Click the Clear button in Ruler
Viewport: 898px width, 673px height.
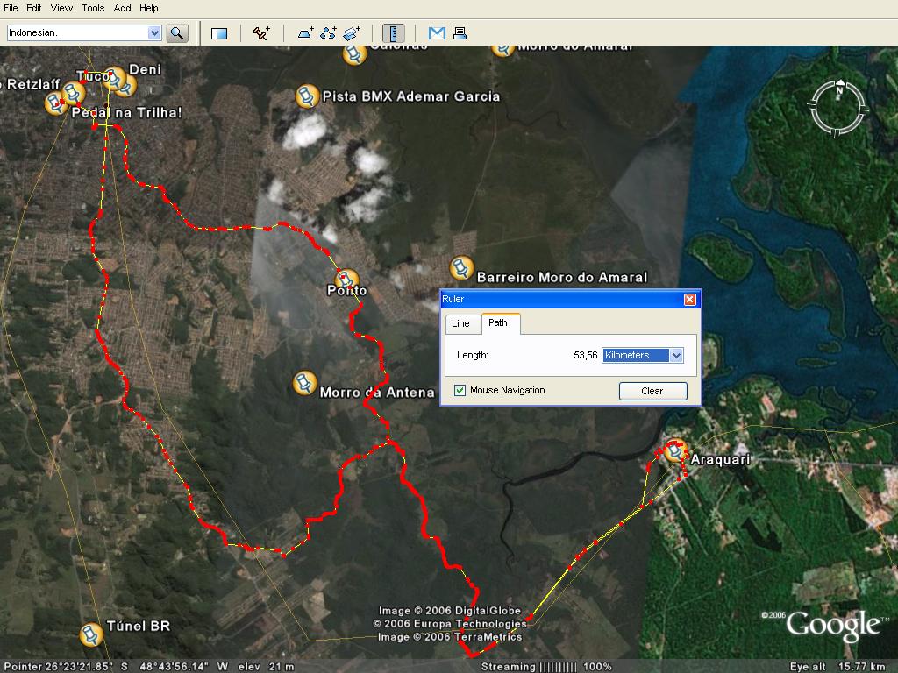[652, 391]
